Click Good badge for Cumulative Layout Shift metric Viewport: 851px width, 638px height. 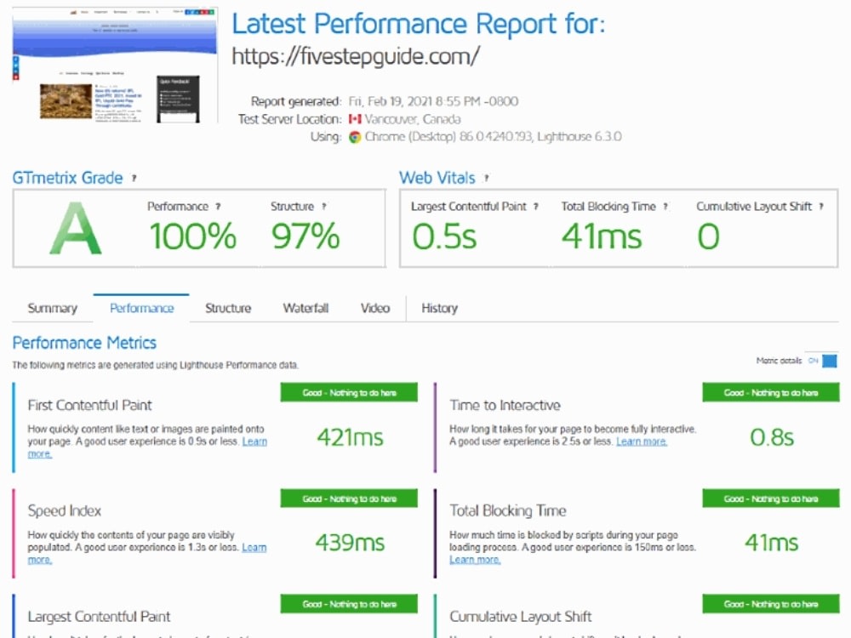coord(771,604)
